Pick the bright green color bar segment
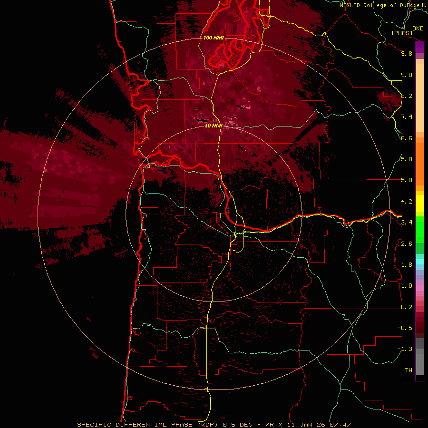This screenshot has height=428, width=428. (420, 229)
